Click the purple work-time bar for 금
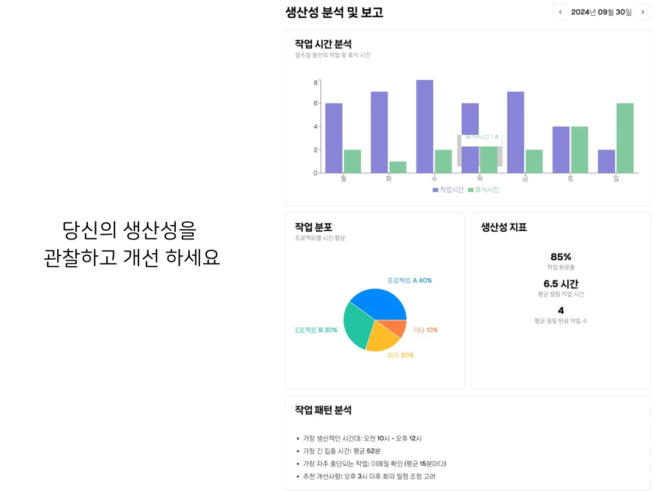 pyautogui.click(x=516, y=132)
